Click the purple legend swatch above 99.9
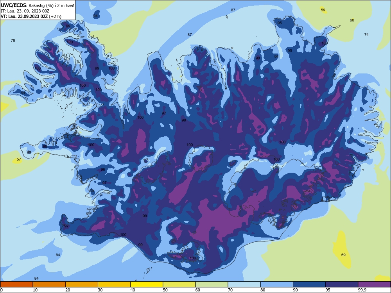 point(374,284)
